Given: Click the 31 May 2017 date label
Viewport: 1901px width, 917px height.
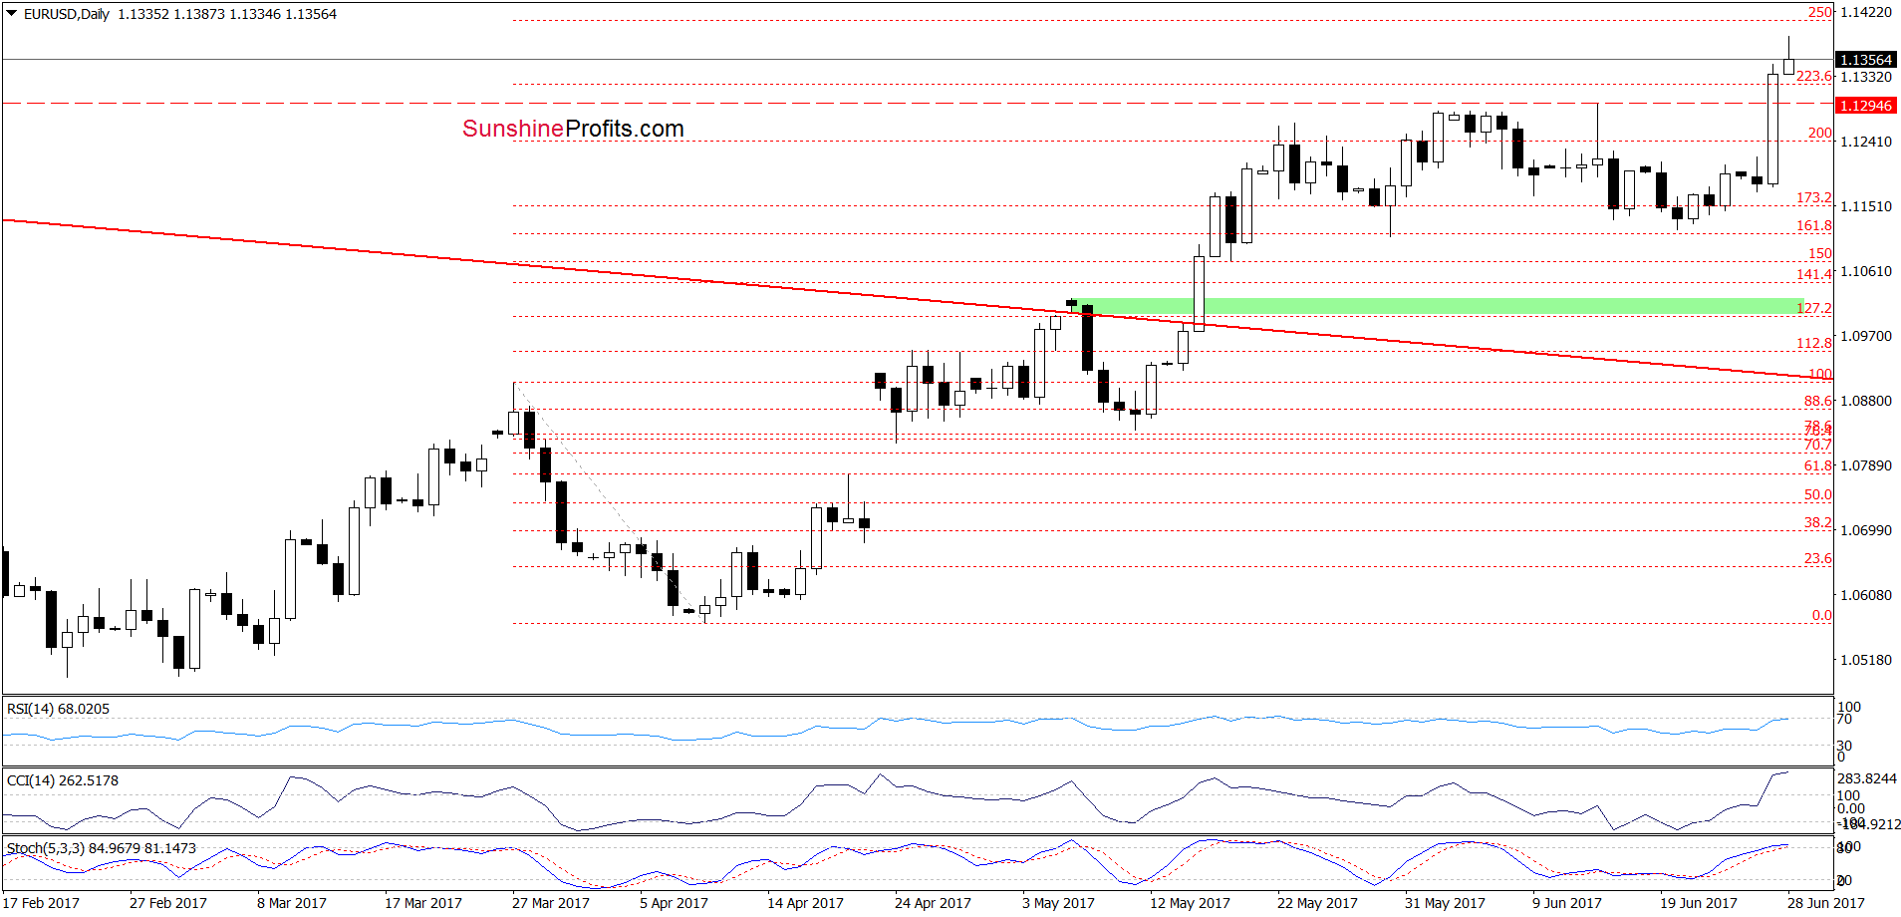Looking at the screenshot, I should pos(1445,903).
